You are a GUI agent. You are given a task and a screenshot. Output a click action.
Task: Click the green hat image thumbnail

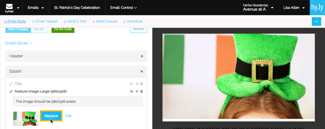pos(26,119)
